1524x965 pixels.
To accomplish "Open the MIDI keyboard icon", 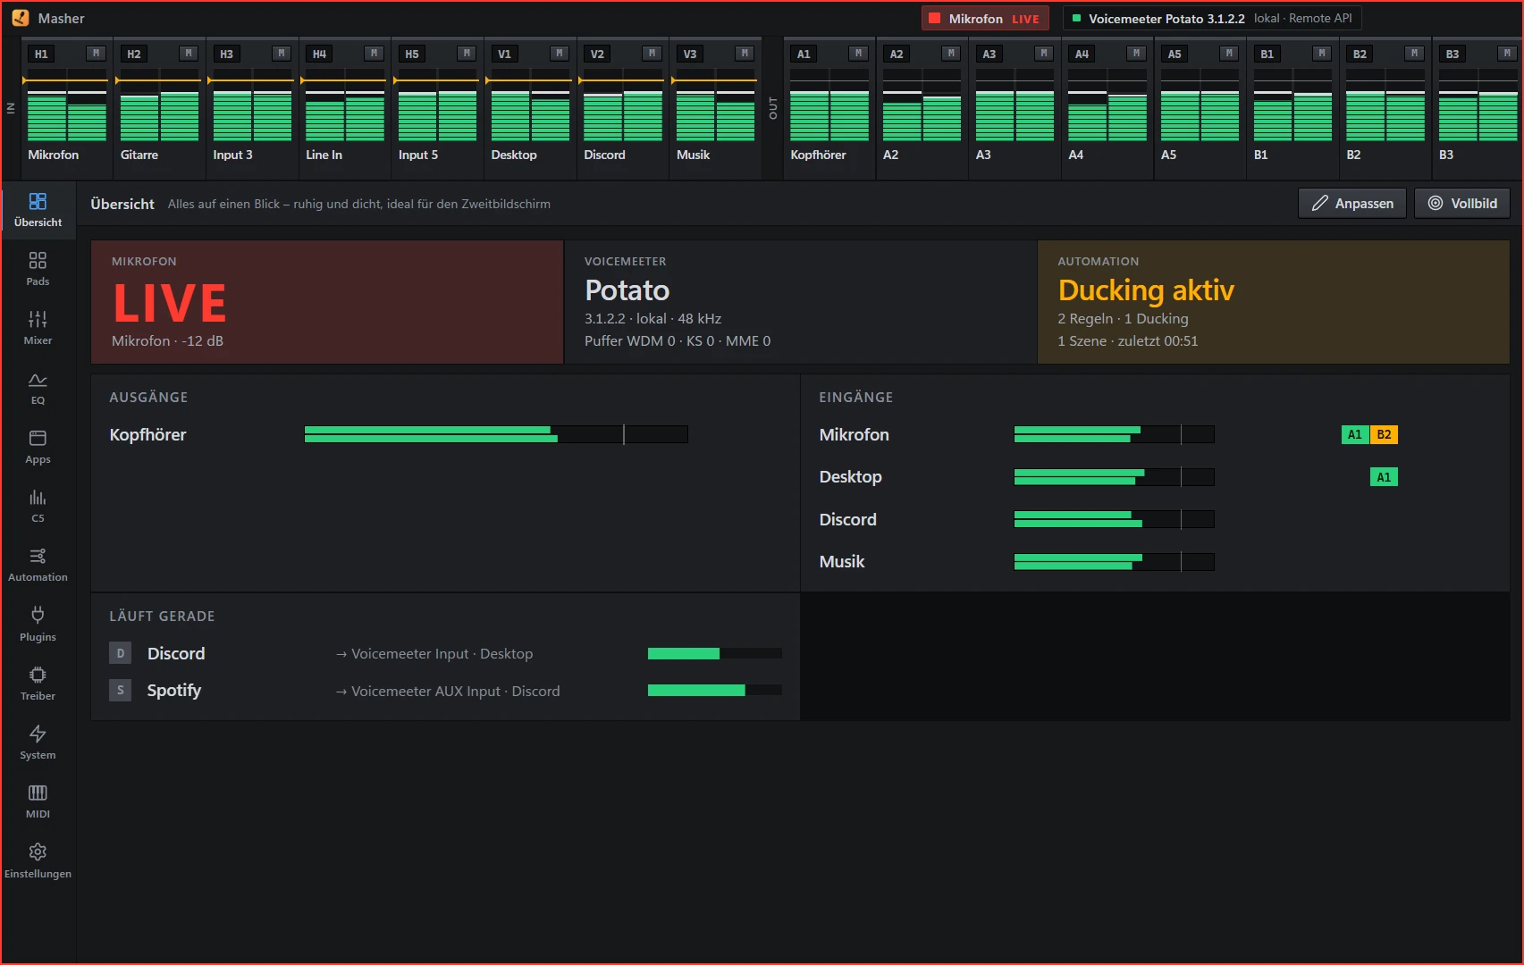I will click(x=38, y=793).
